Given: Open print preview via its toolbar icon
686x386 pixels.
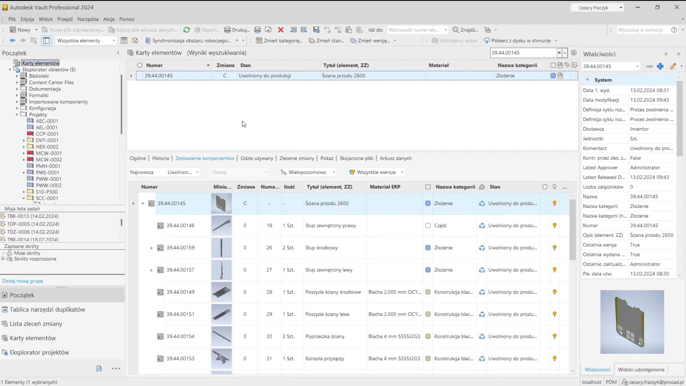Looking at the screenshot, I should click(x=268, y=30).
